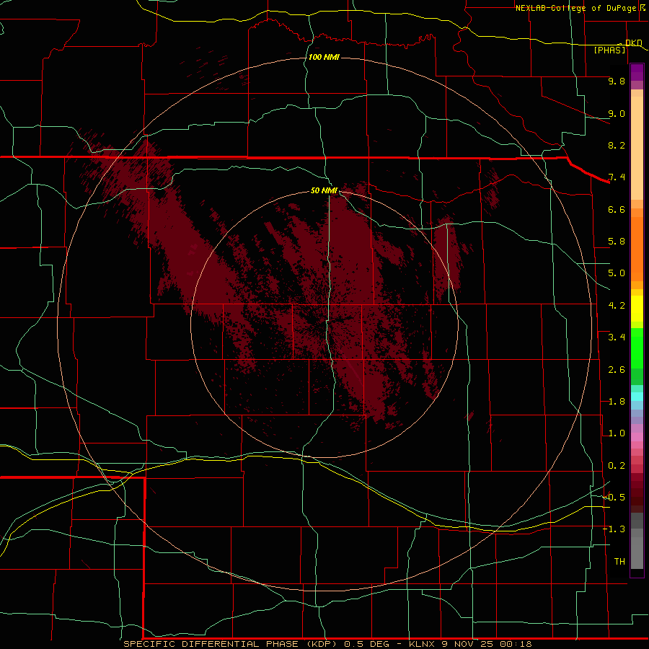
Task: Click the Specific Differential Phase title caption
Action: tap(231, 644)
